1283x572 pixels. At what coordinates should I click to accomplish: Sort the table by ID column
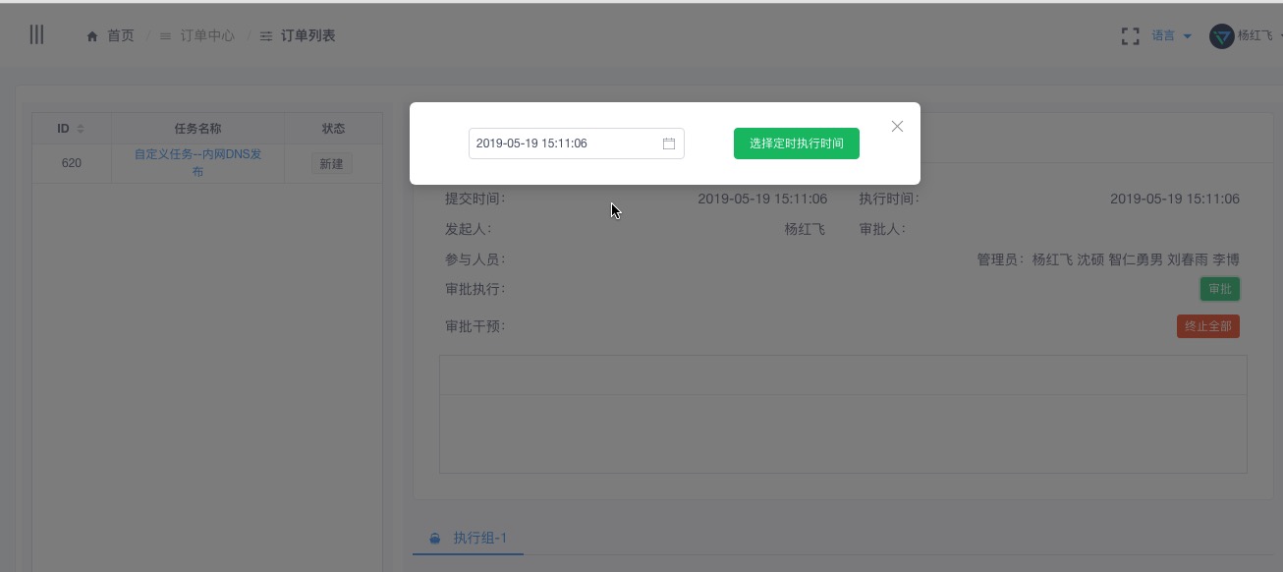tap(71, 129)
